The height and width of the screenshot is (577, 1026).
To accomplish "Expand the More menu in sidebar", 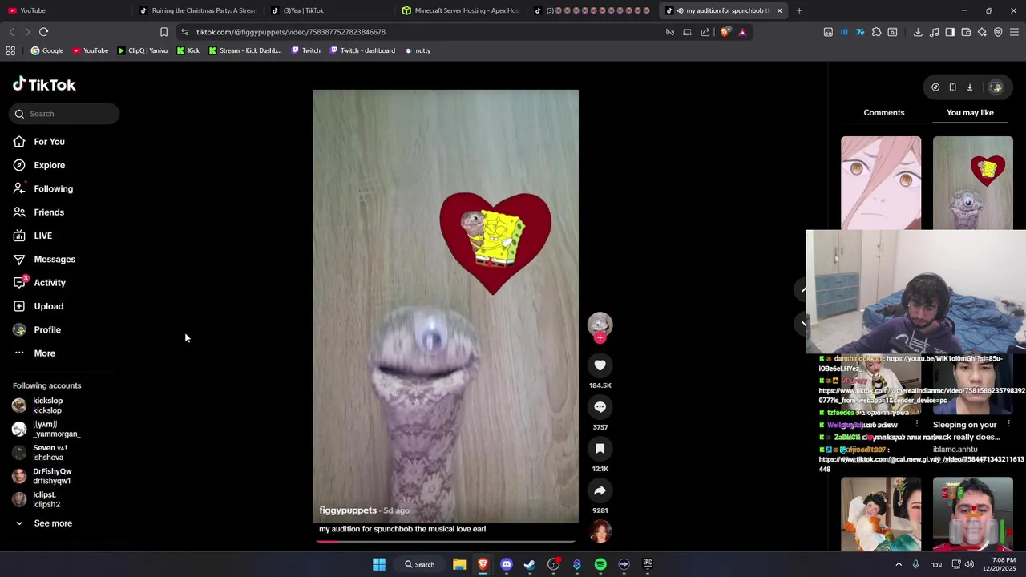I will point(34,353).
